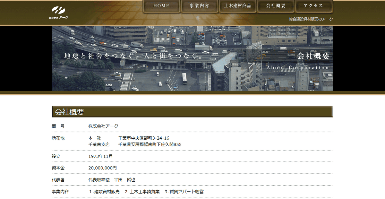Click the 会社概要 section heading bar
The height and width of the screenshot is (199, 385).
(193, 112)
